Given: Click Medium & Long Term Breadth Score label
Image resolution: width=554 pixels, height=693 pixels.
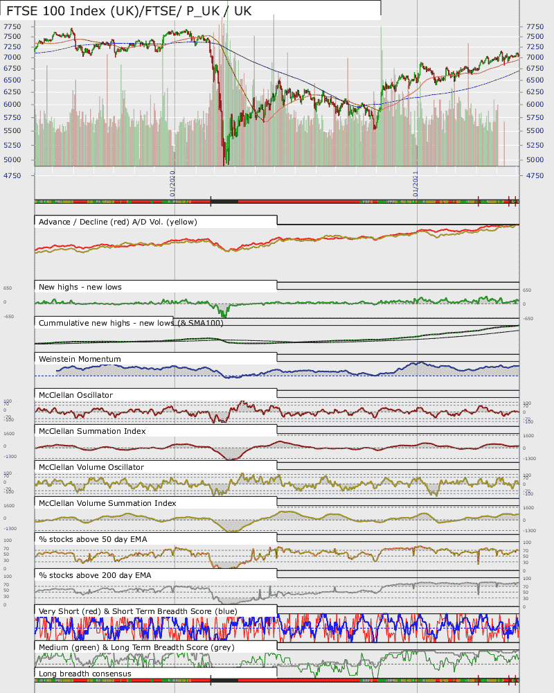Looking at the screenshot, I should [x=136, y=647].
